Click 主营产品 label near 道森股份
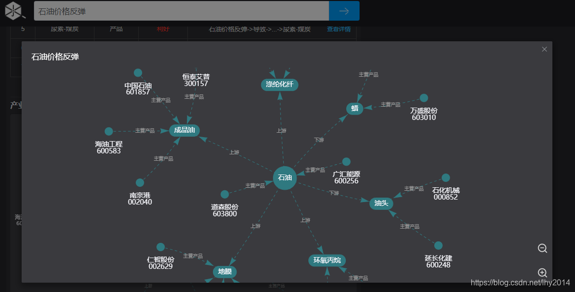Screen dimensions: 575x292 [255, 186]
